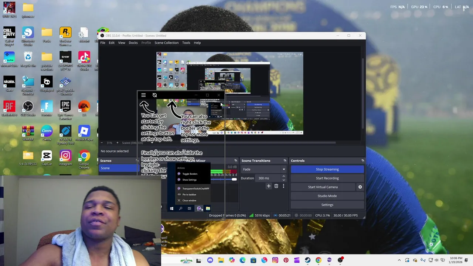This screenshot has width=473, height=266.
Task: Select the Outplayed desktop icon
Action: [47, 84]
